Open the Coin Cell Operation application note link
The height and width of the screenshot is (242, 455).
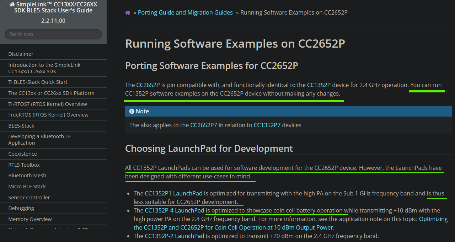(291, 223)
